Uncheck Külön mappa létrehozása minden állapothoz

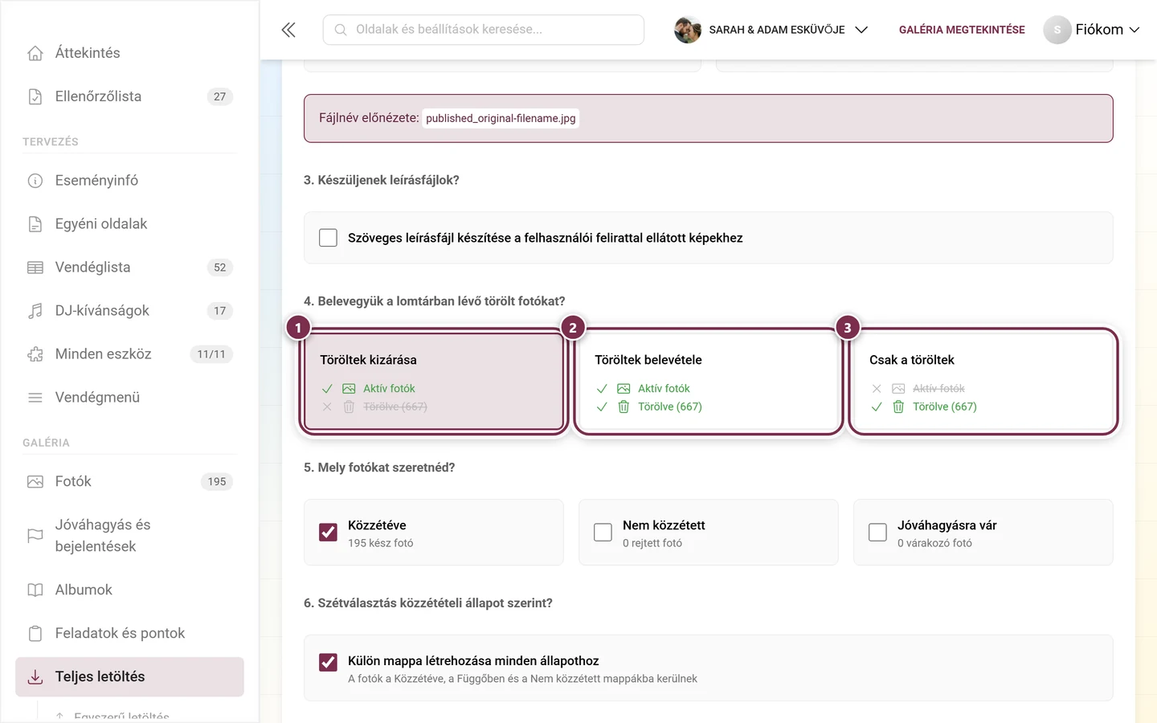point(328,662)
